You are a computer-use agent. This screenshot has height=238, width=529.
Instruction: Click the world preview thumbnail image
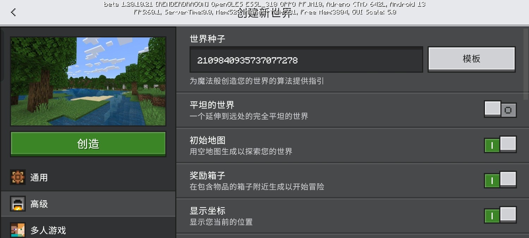pyautogui.click(x=88, y=81)
